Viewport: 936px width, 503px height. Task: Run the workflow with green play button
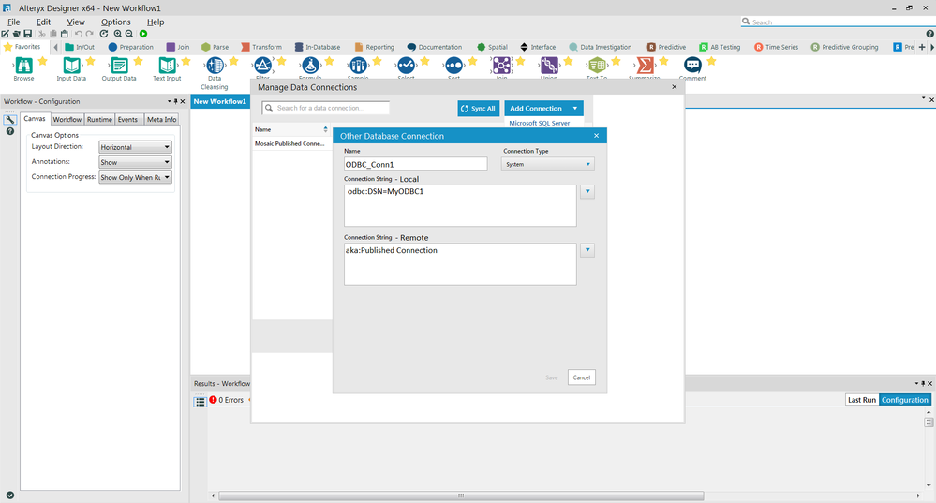[x=143, y=34]
